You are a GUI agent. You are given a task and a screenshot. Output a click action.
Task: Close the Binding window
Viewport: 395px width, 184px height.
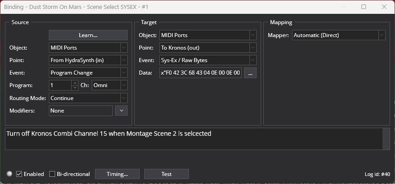pos(384,7)
